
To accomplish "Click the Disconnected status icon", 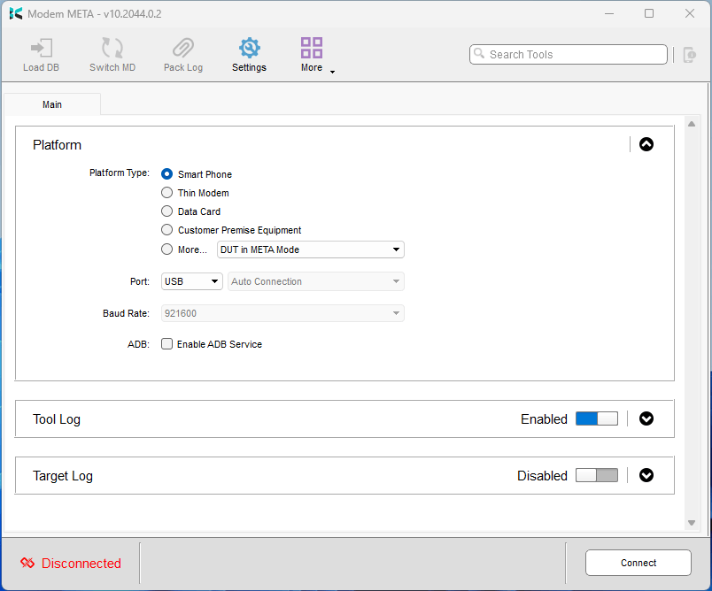I will [x=27, y=563].
